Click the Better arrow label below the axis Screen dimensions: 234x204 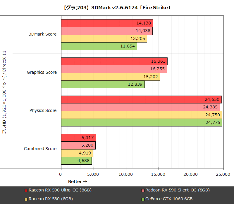pos(78,181)
